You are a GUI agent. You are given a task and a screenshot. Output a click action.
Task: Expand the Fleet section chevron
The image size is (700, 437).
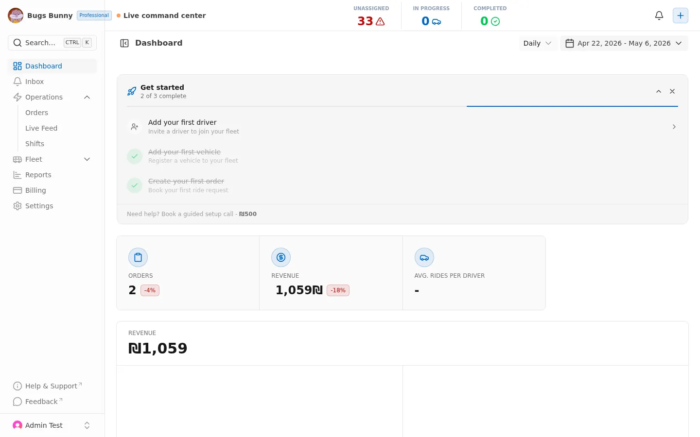[87, 159]
